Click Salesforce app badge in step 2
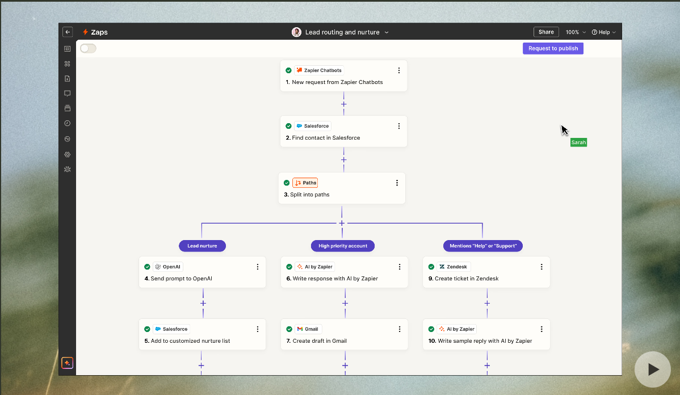This screenshot has width=680, height=395. click(313, 126)
